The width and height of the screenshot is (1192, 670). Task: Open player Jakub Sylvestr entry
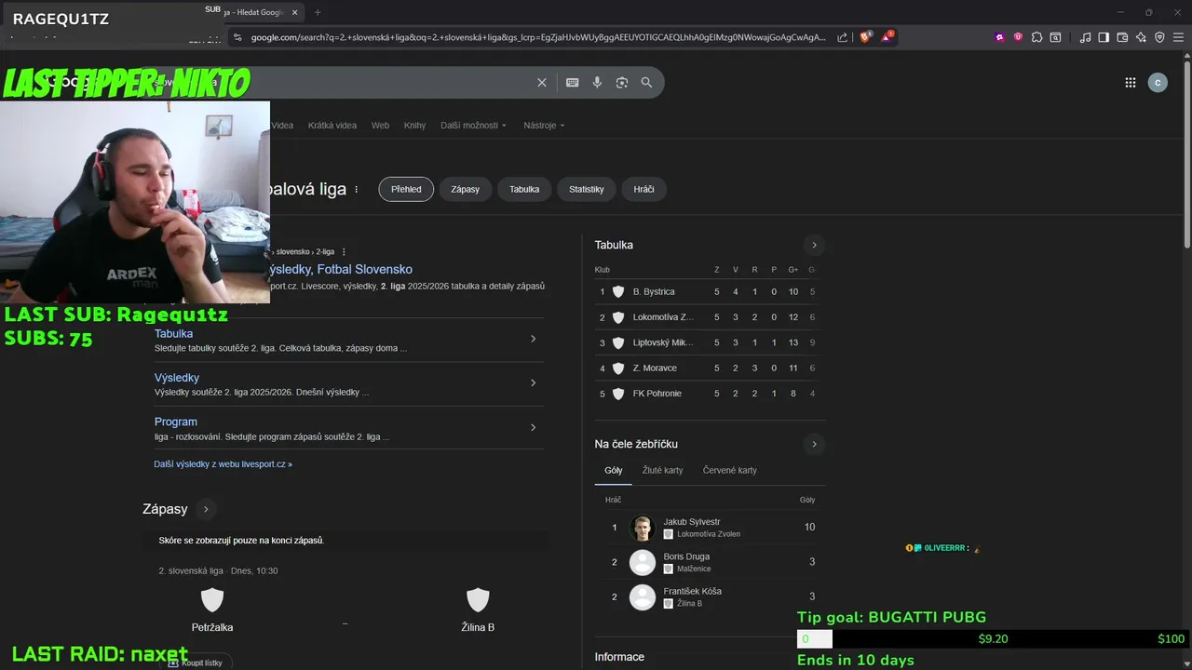[x=710, y=528]
